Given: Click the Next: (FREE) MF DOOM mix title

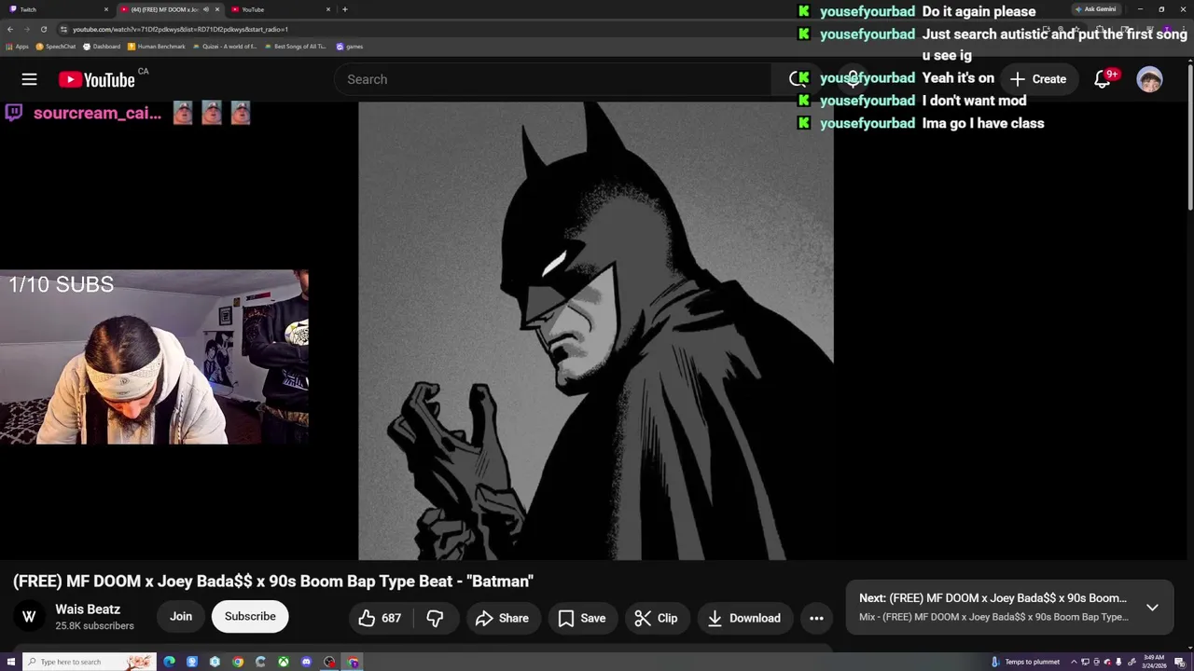Looking at the screenshot, I should (x=993, y=598).
